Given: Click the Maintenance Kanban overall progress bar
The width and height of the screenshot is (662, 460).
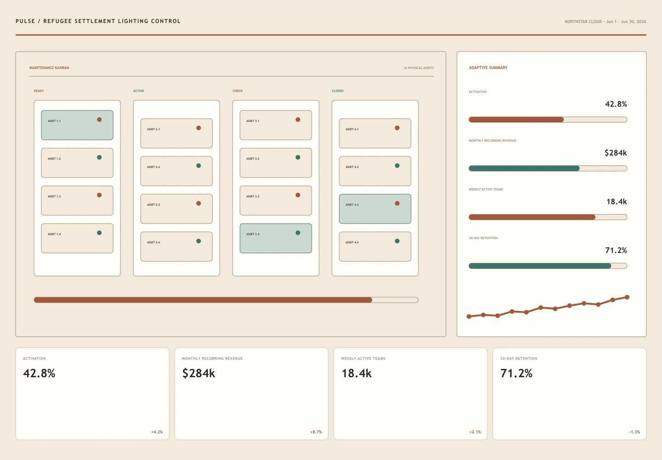Looking at the screenshot, I should [226, 300].
